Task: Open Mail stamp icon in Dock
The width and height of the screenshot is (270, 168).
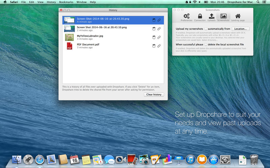Action: [51, 160]
